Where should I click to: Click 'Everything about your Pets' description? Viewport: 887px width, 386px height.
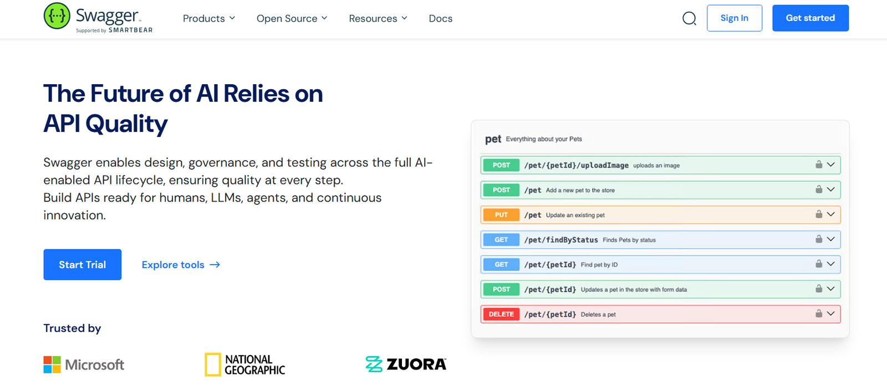[x=544, y=139]
